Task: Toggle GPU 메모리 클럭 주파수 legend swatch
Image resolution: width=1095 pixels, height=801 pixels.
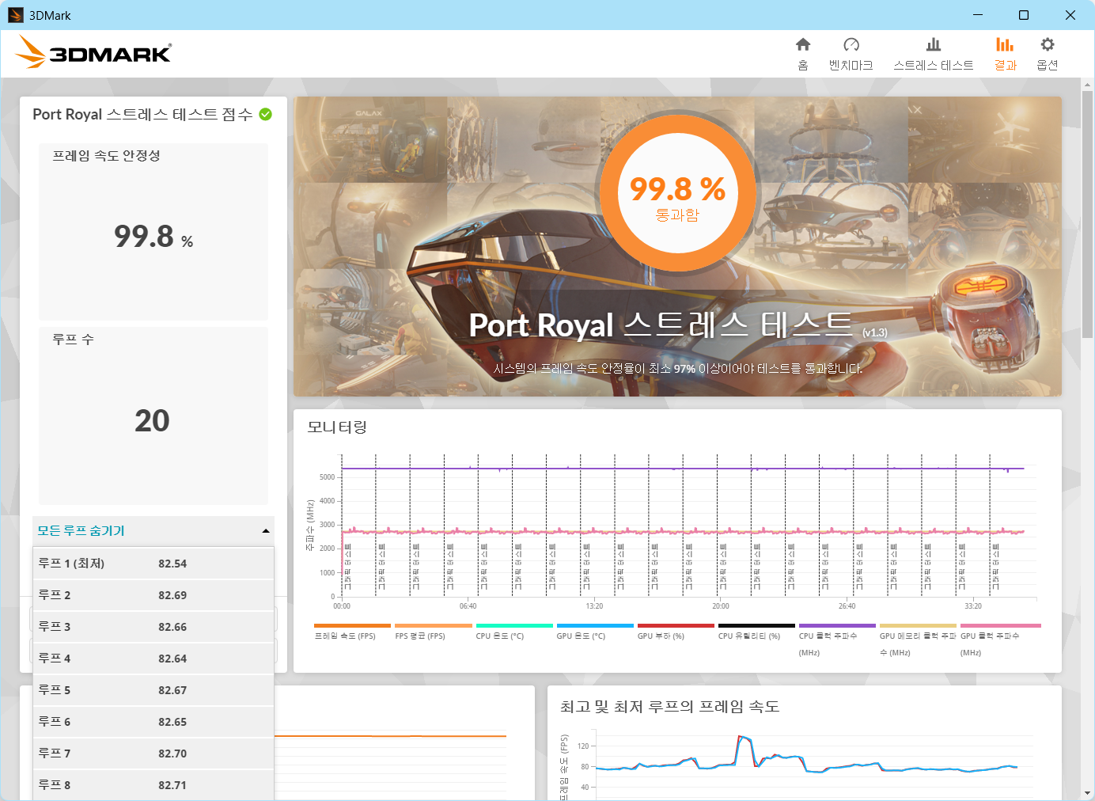Action: (x=918, y=625)
